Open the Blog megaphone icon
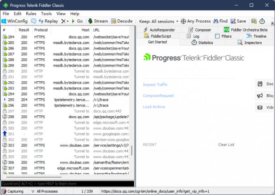The width and height of the screenshot is (275, 195). (x=260, y=95)
